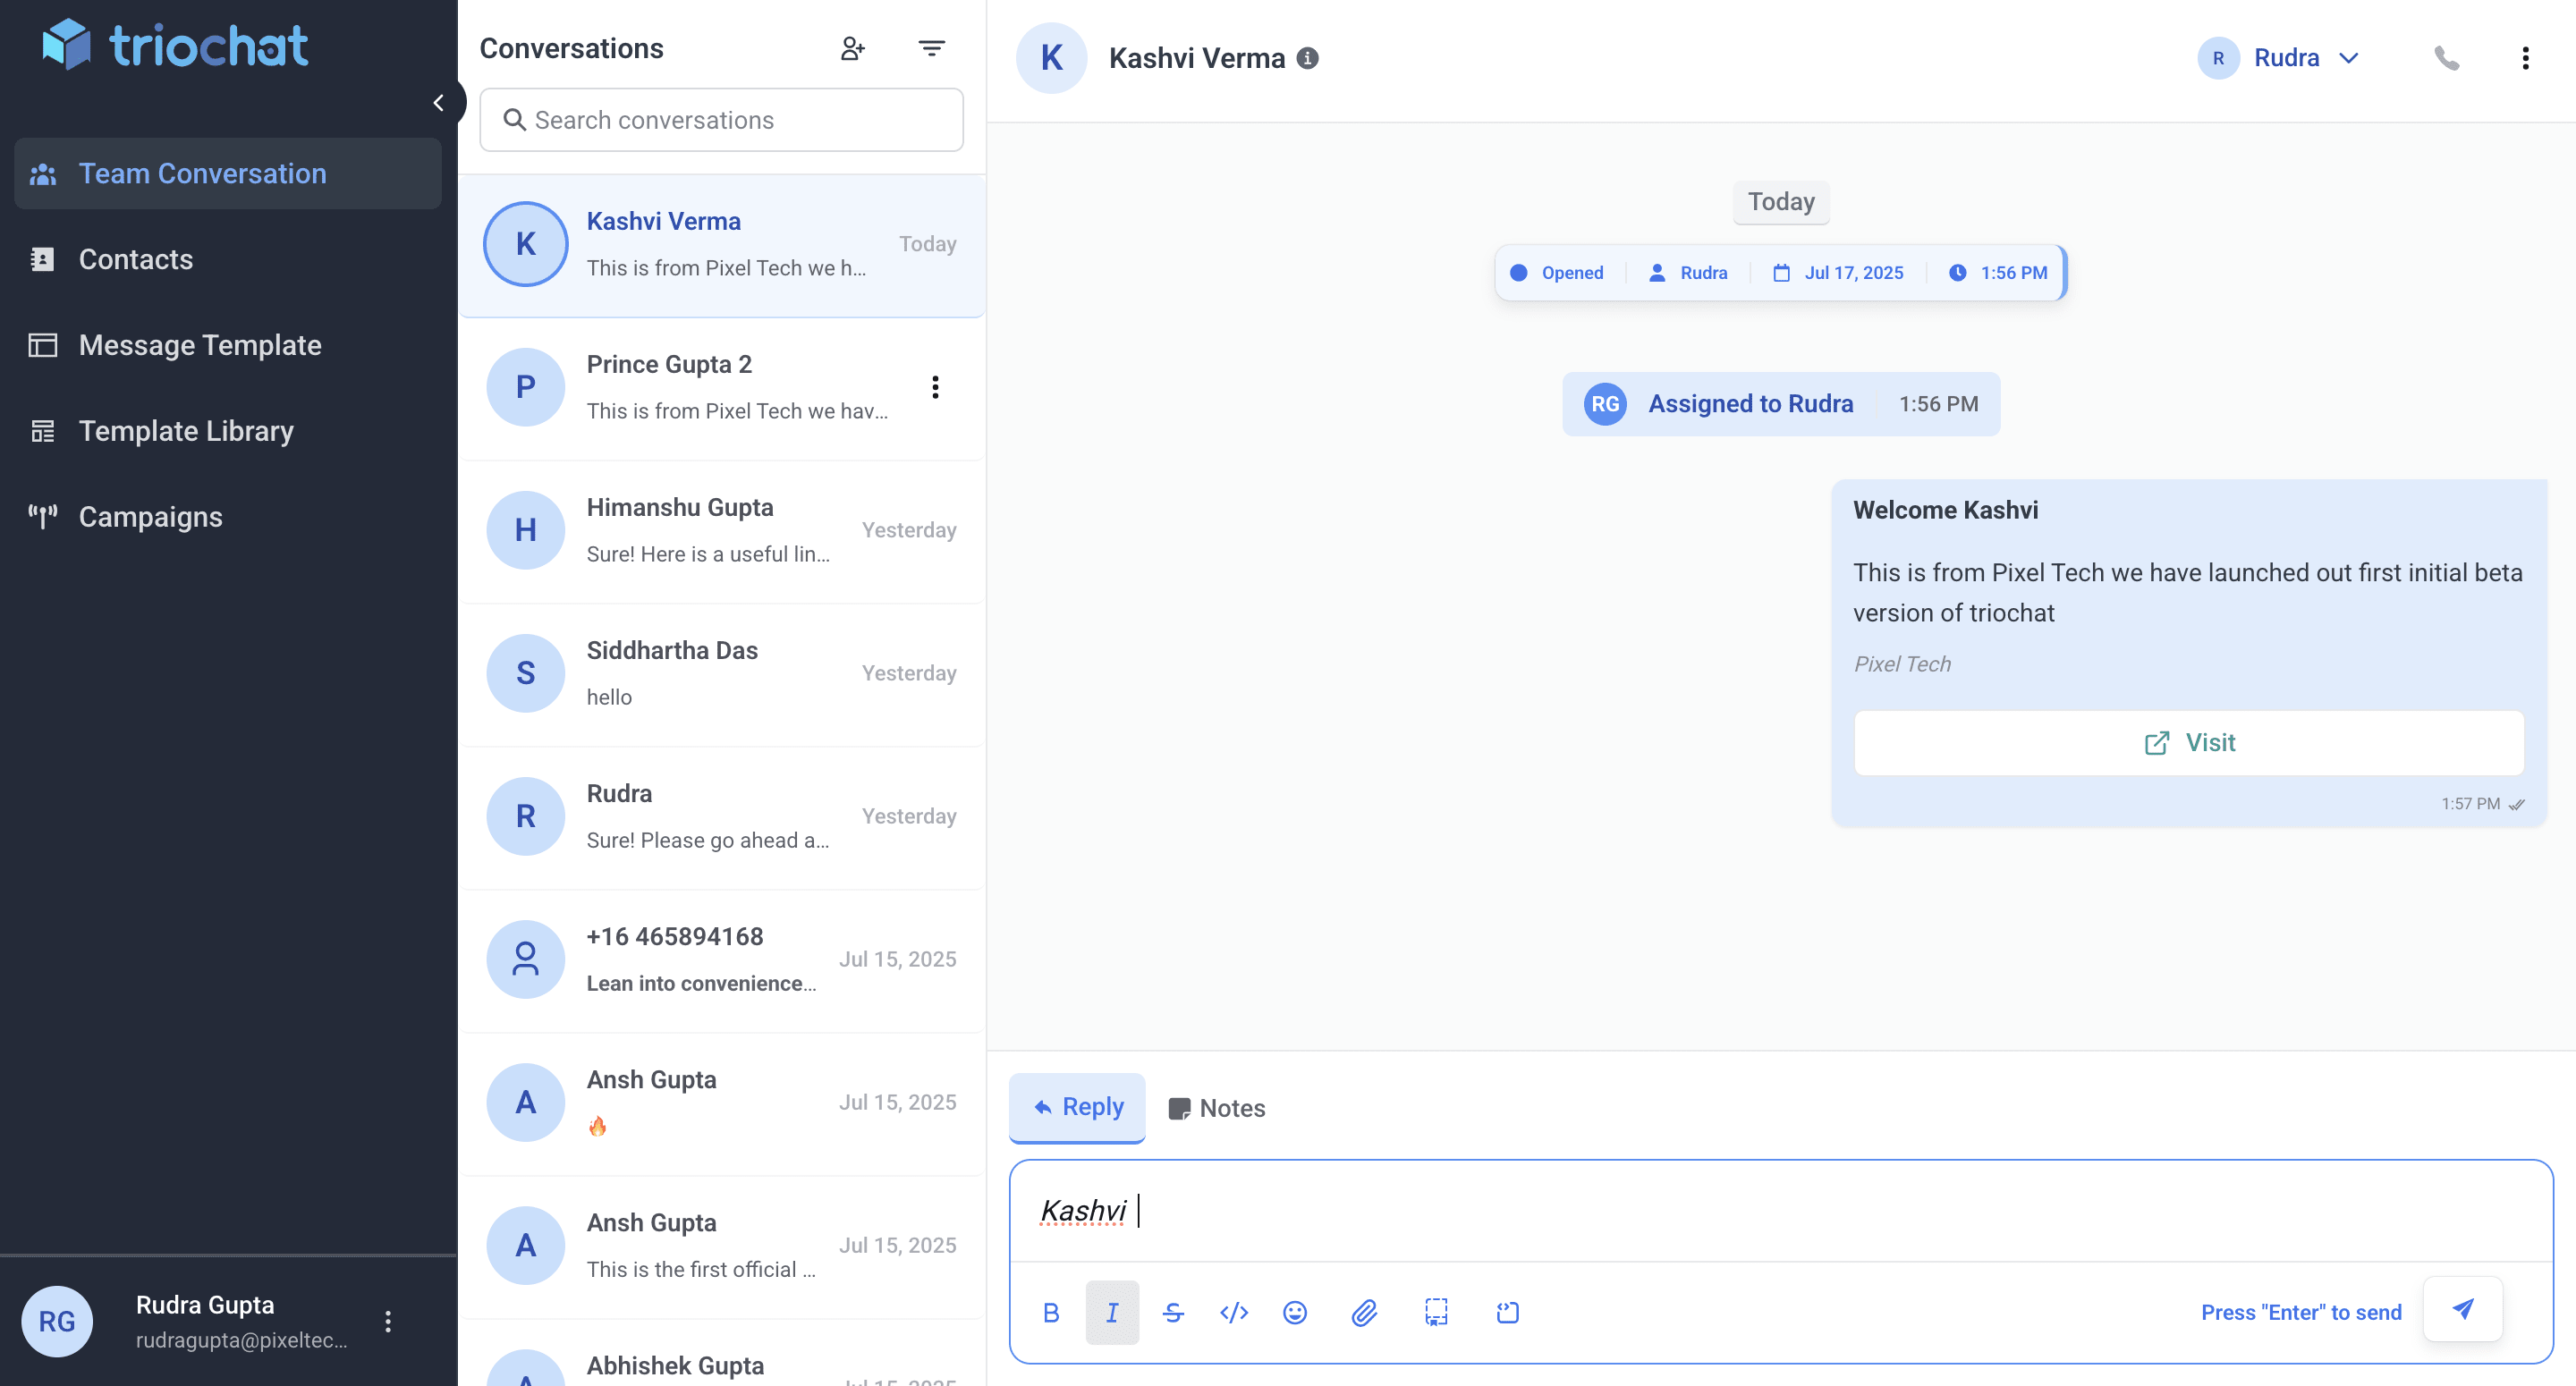
Task: Attach a file with the paperclip icon
Action: 1364,1312
